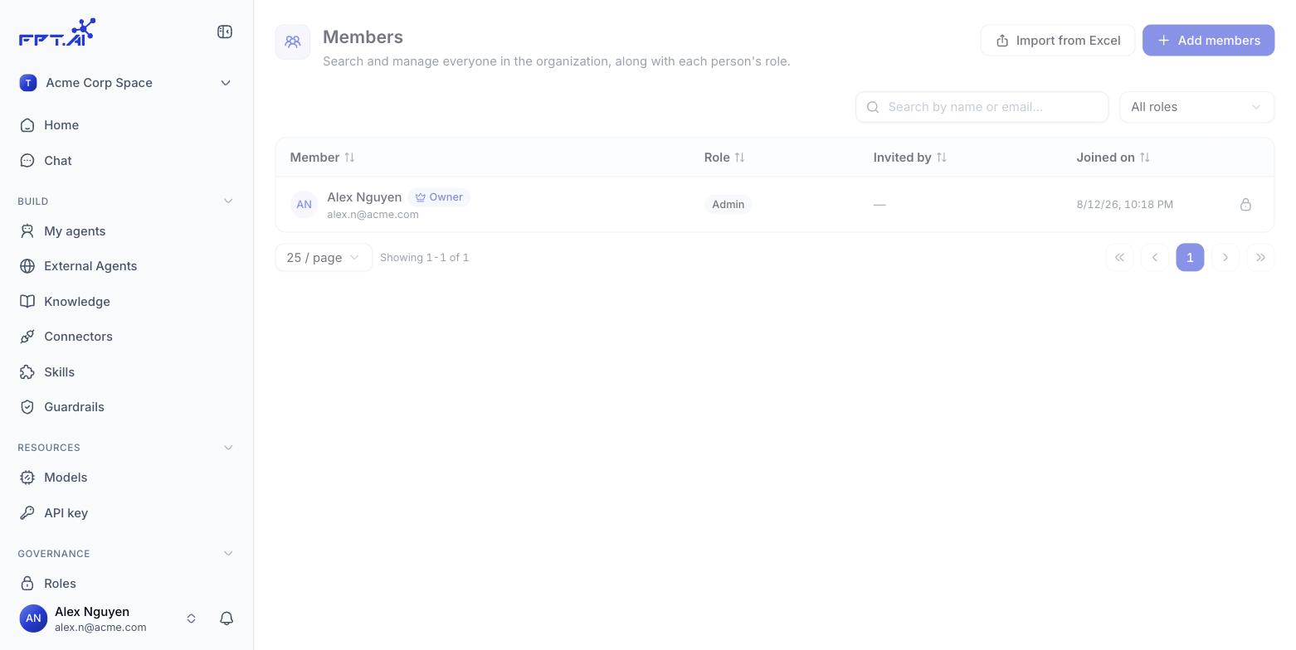The width and height of the screenshot is (1296, 650).
Task: Open Guardrails in the sidebar
Action: [126, 407]
